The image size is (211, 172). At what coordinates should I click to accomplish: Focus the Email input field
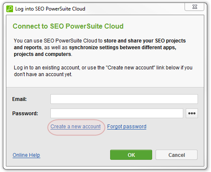[x=124, y=99]
